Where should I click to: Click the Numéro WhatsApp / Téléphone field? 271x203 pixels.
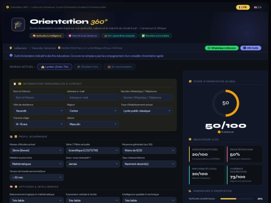tap(147, 98)
